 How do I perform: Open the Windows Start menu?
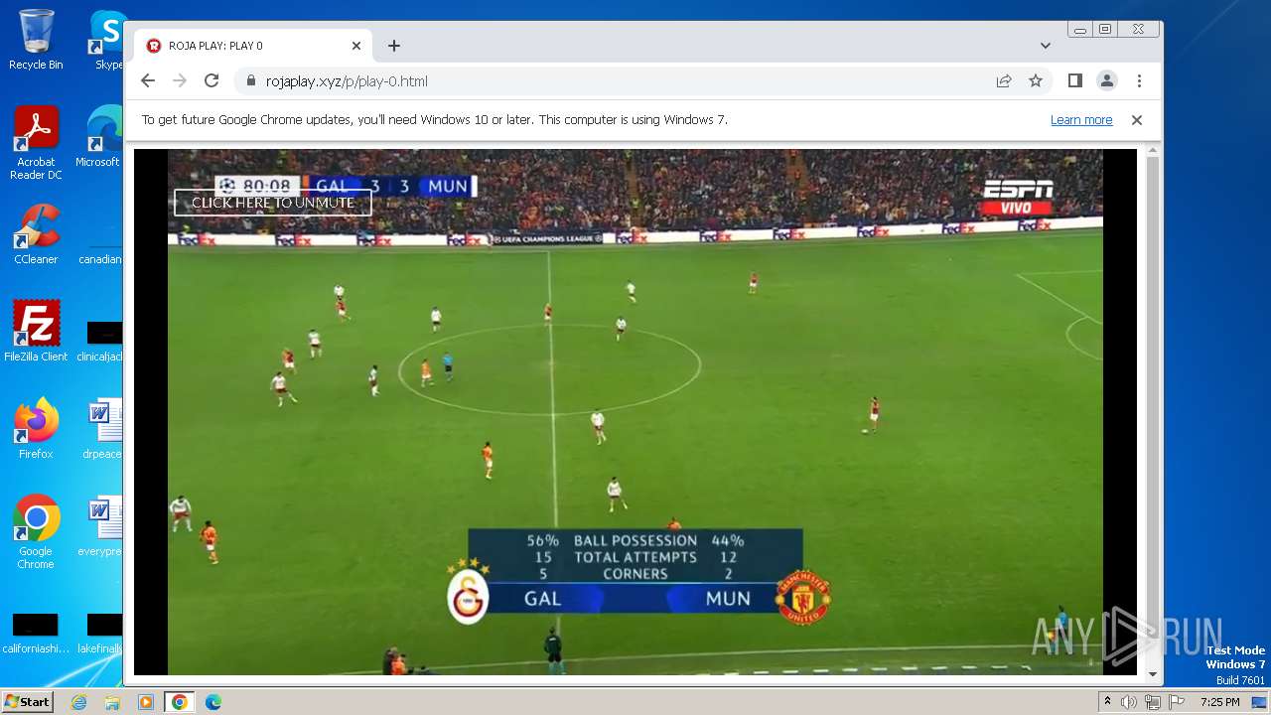[27, 702]
